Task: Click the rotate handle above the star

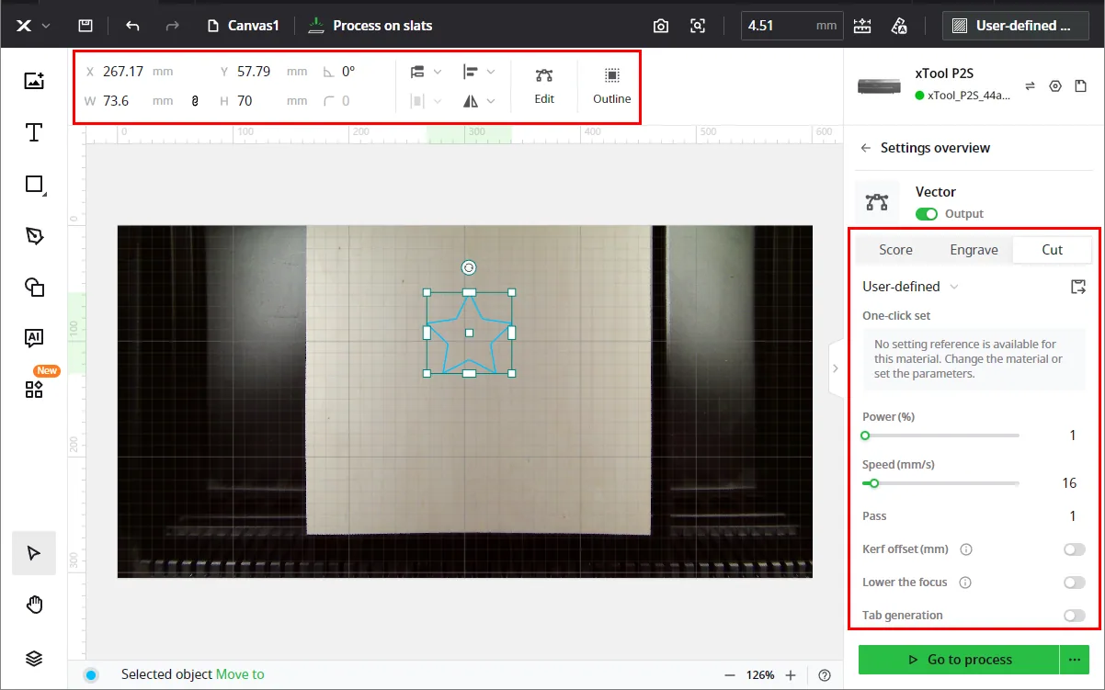Action: point(469,267)
